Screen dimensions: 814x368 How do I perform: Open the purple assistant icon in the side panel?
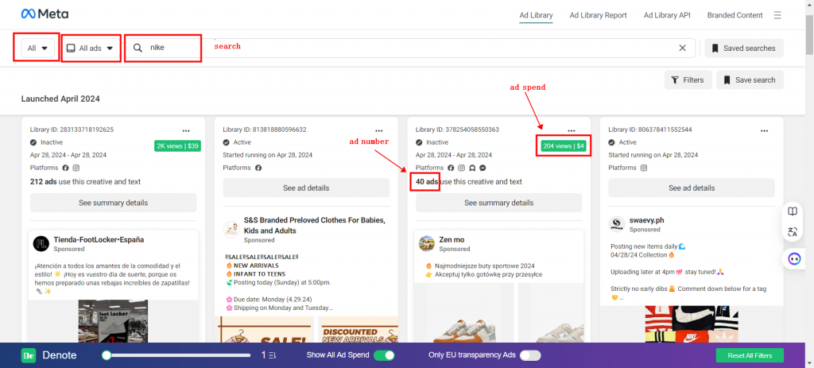(794, 258)
